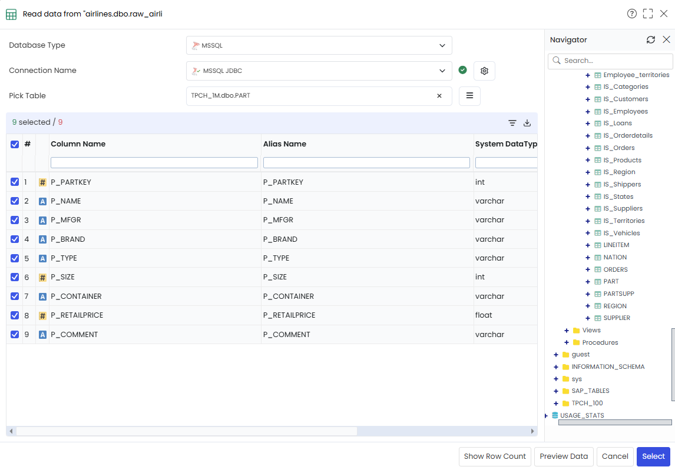The height and width of the screenshot is (470, 675).
Task: Toggle the select-all columns checkbox
Action: [x=15, y=144]
